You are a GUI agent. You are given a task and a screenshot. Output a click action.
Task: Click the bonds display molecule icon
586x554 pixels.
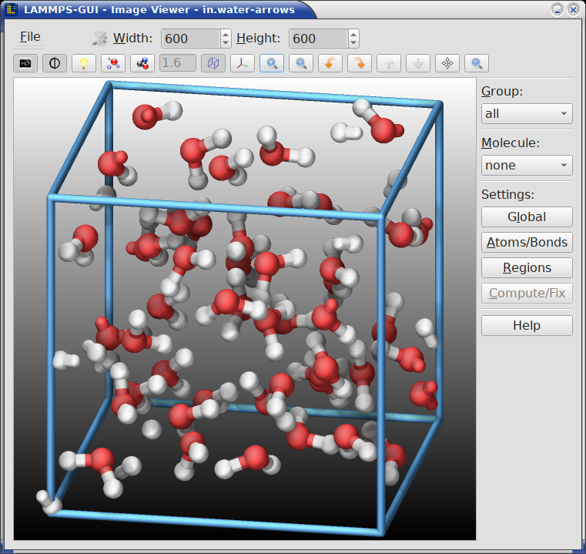[x=142, y=63]
